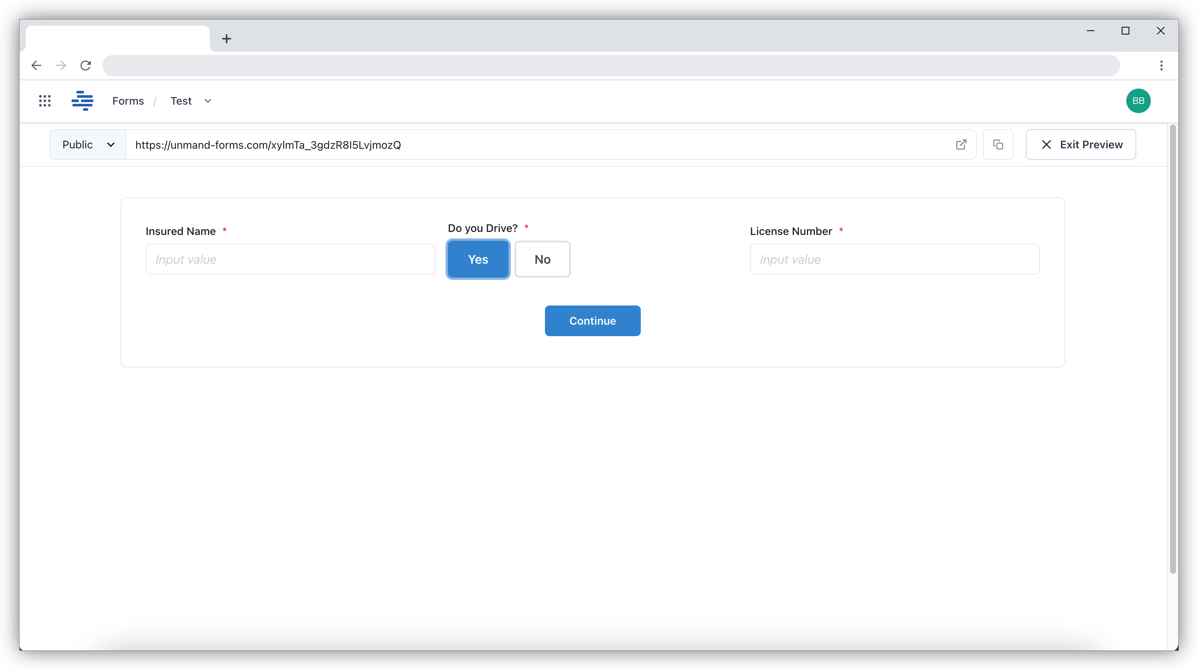1198x670 pixels.
Task: Click the Unmand logo
Action: [82, 101]
